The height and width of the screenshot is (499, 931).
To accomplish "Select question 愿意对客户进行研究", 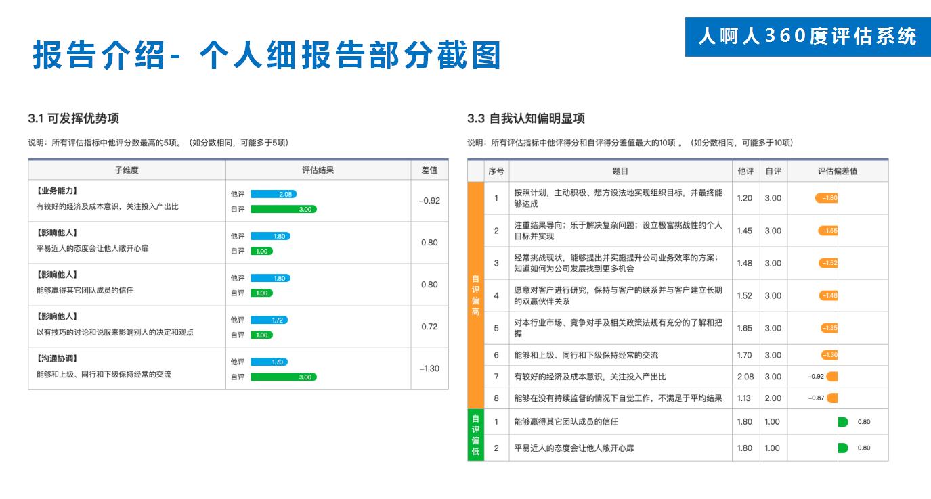I will (618, 295).
